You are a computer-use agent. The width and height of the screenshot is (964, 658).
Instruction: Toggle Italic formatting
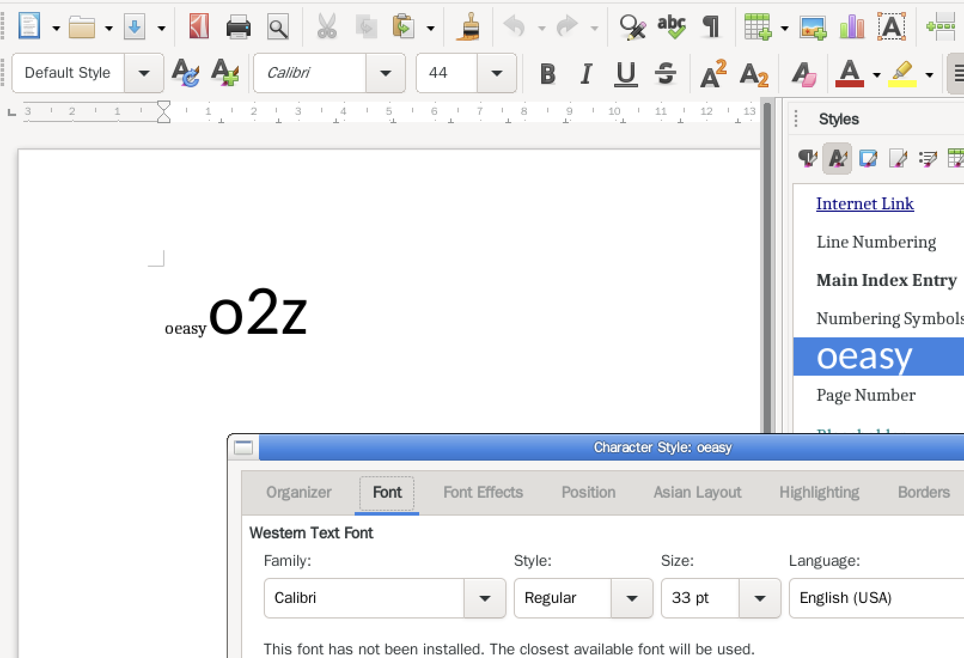click(587, 74)
